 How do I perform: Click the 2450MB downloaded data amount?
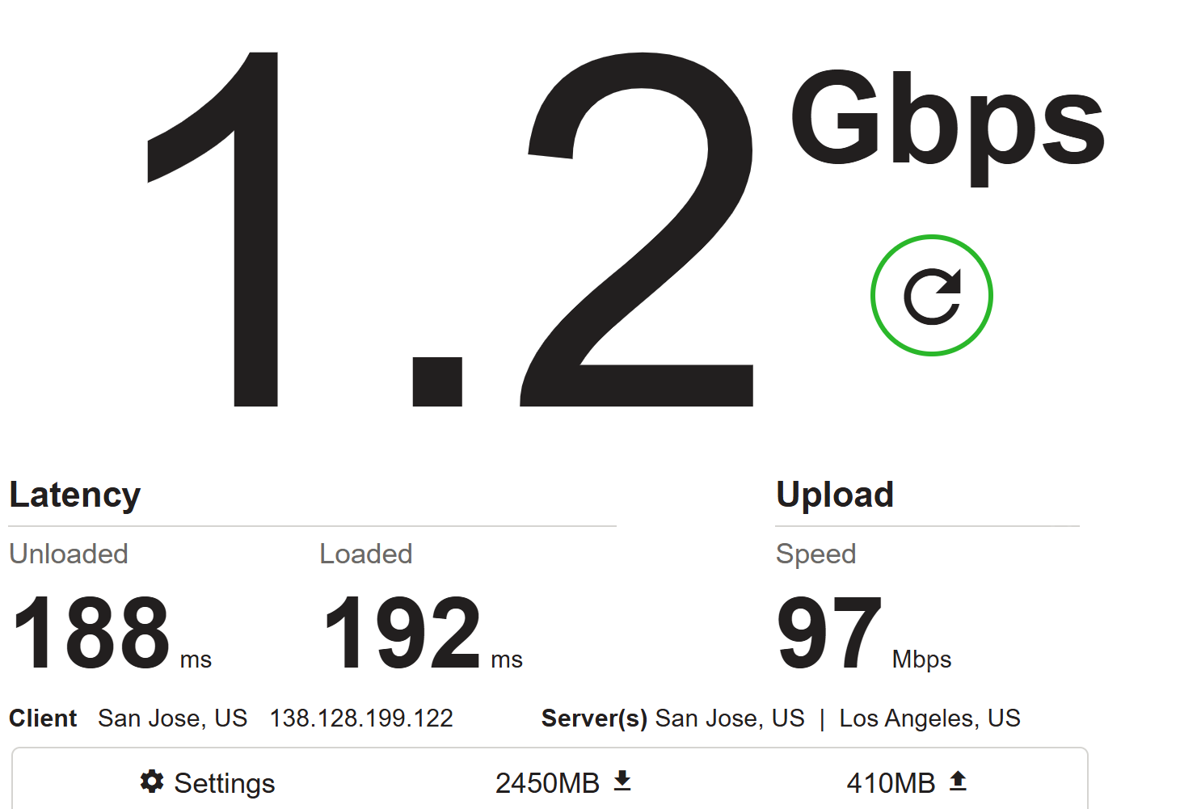(x=547, y=782)
